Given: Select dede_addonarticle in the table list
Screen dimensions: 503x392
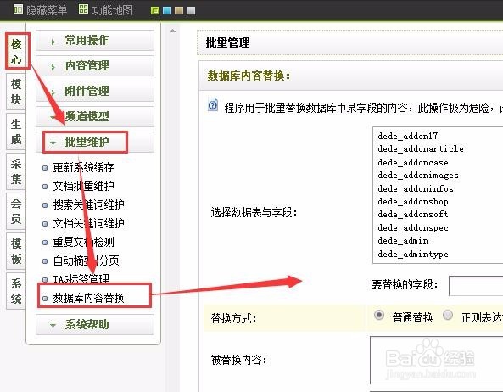Looking at the screenshot, I should click(420, 148).
